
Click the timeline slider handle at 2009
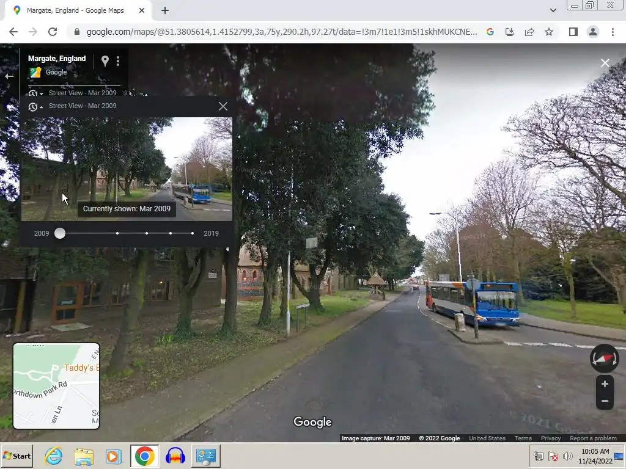(x=60, y=233)
